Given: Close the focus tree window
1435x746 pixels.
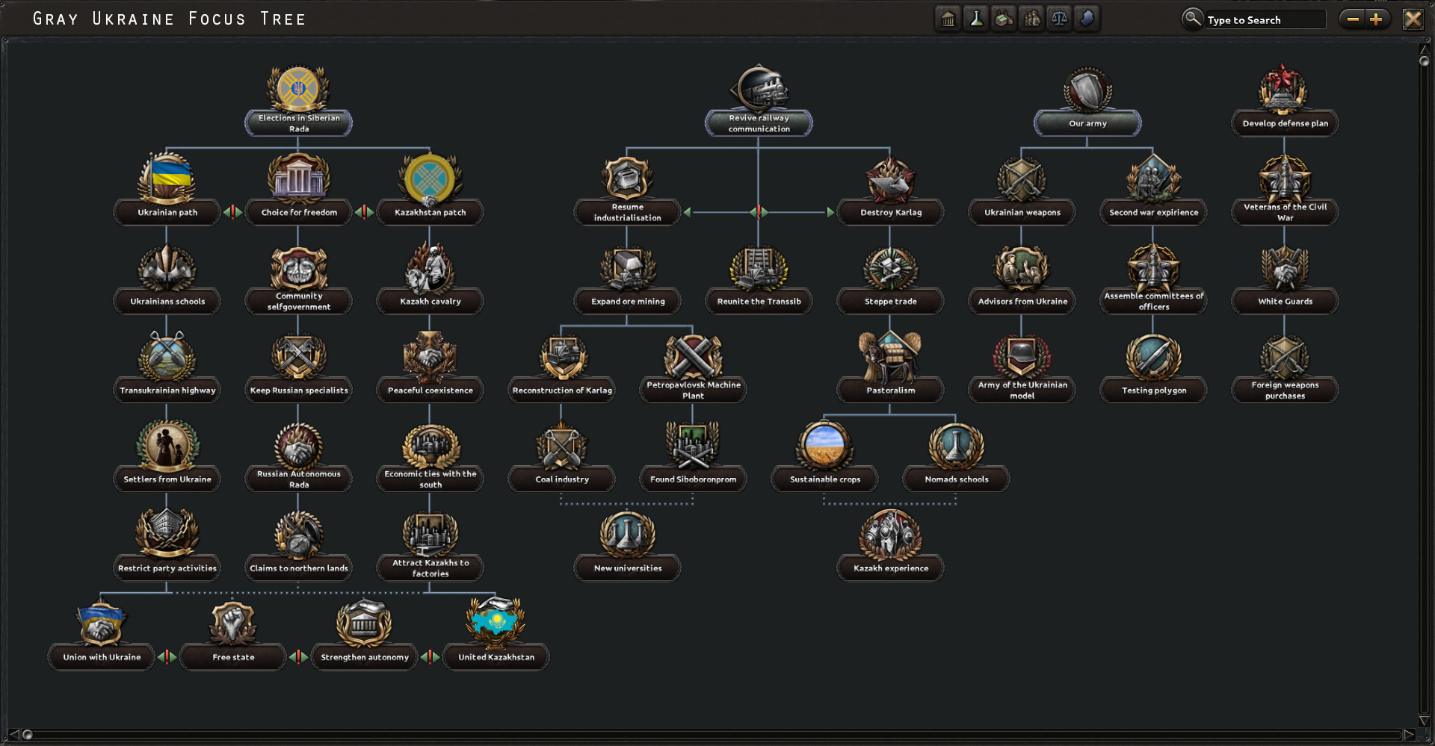Looking at the screenshot, I should pyautogui.click(x=1413, y=19).
